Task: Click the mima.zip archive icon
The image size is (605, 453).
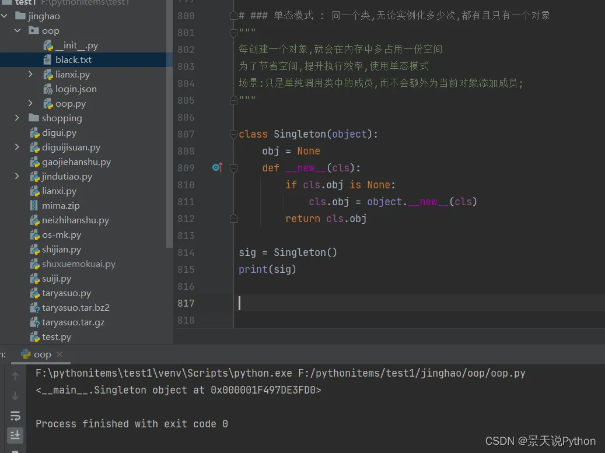Action: click(x=34, y=206)
